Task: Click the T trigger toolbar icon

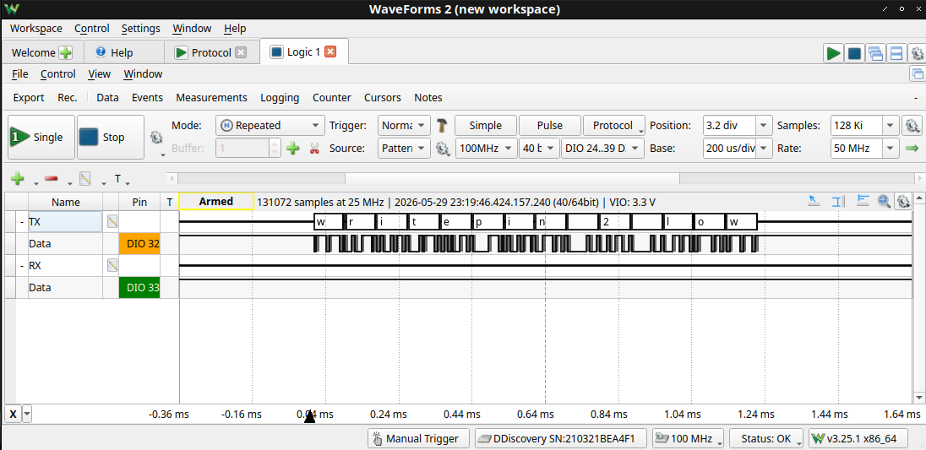Action: click(118, 179)
